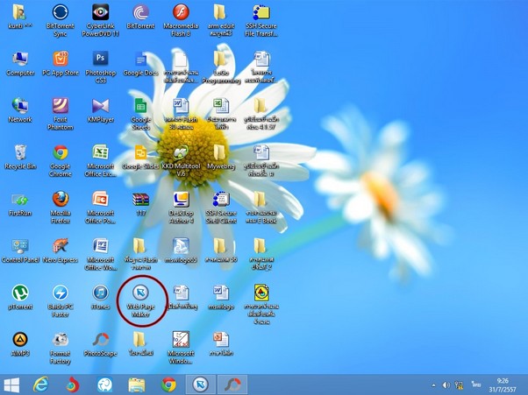The width and height of the screenshot is (528, 395).
Task: Open Microsoft Office Excel shortcut
Action: 100,160
